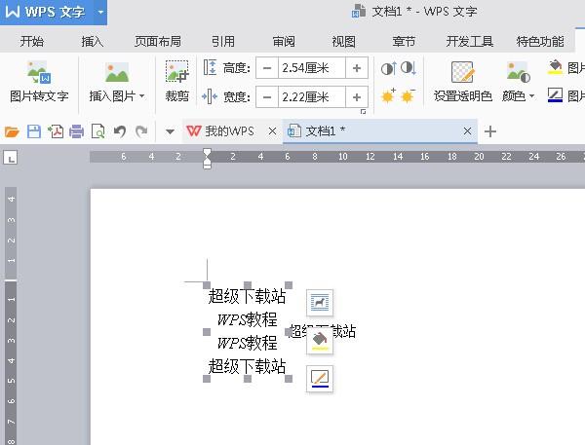
Task: Click the floating fill bucket icon
Action: point(320,341)
